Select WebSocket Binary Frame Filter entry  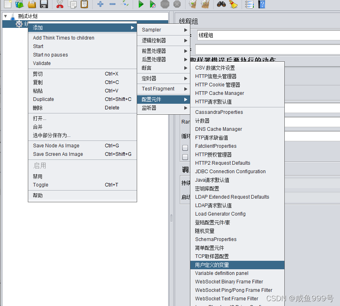click(237, 282)
